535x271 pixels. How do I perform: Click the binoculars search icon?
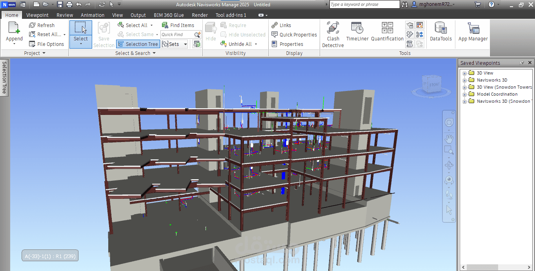click(405, 4)
